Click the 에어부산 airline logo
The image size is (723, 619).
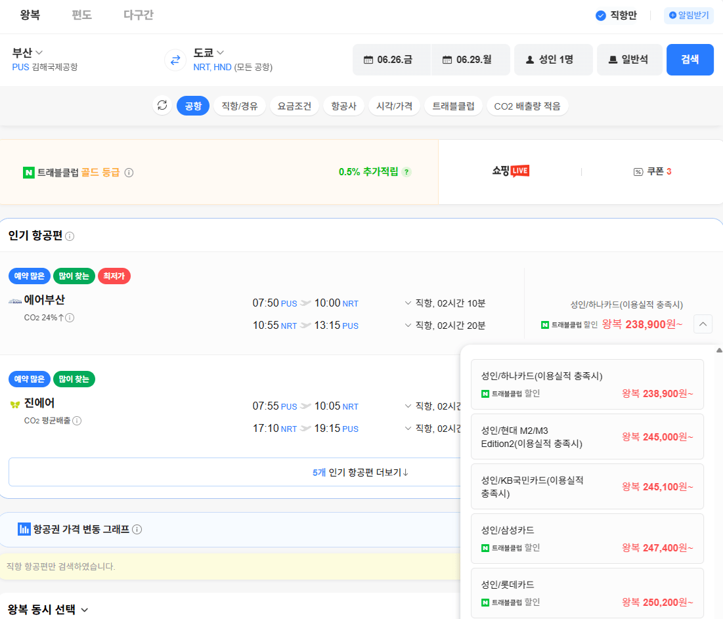tap(15, 301)
